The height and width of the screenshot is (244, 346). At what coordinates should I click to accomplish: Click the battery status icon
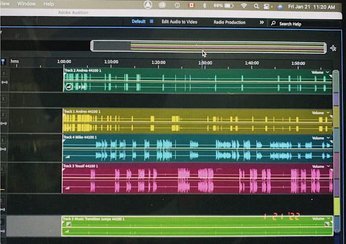pos(229,6)
